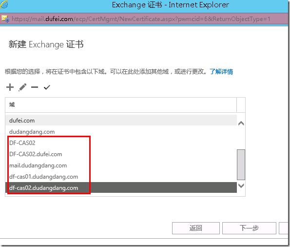Click the pencil edit icon
290x247 pixels.
pyautogui.click(x=22, y=87)
